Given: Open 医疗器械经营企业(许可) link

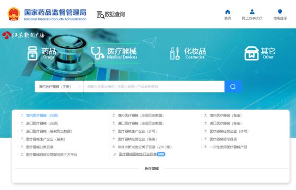Looking at the screenshot, I should [229, 131].
